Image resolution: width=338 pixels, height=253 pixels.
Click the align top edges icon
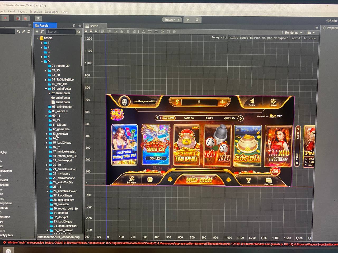click(103, 31)
